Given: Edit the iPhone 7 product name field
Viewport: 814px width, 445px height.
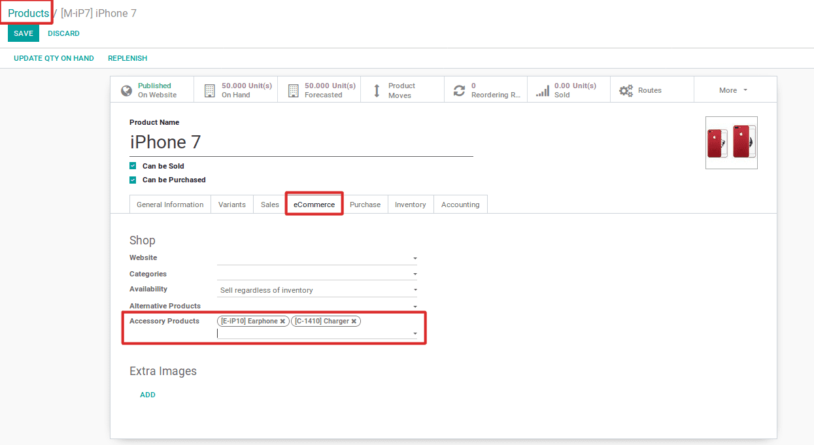Looking at the screenshot, I should [x=301, y=142].
